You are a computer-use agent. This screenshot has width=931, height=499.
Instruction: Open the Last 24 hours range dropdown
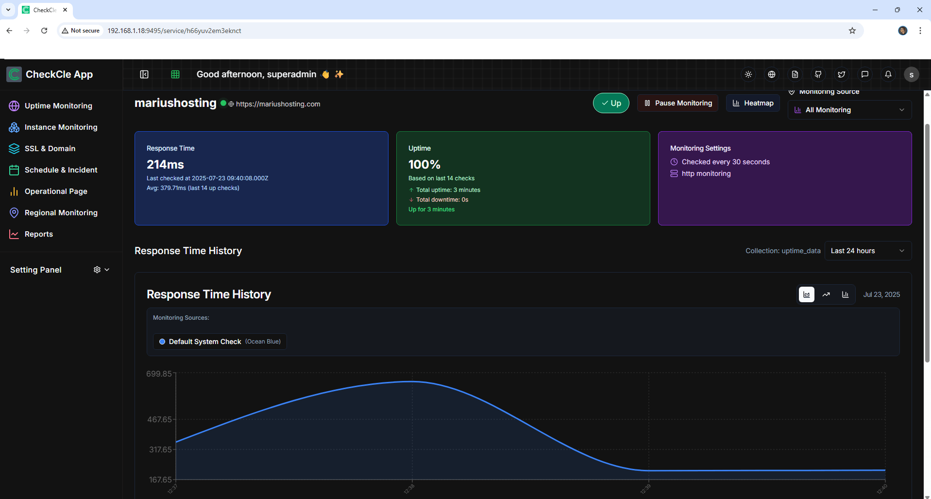(x=868, y=251)
